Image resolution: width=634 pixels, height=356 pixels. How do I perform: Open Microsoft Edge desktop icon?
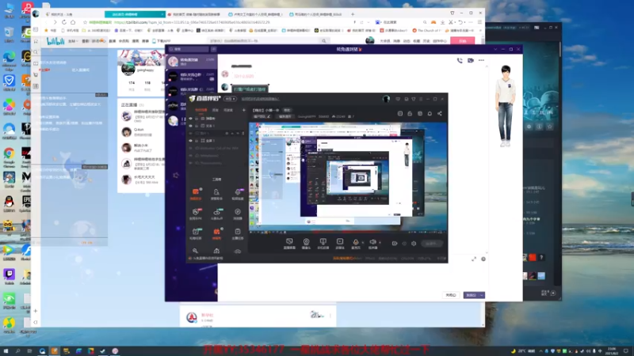coord(9,60)
